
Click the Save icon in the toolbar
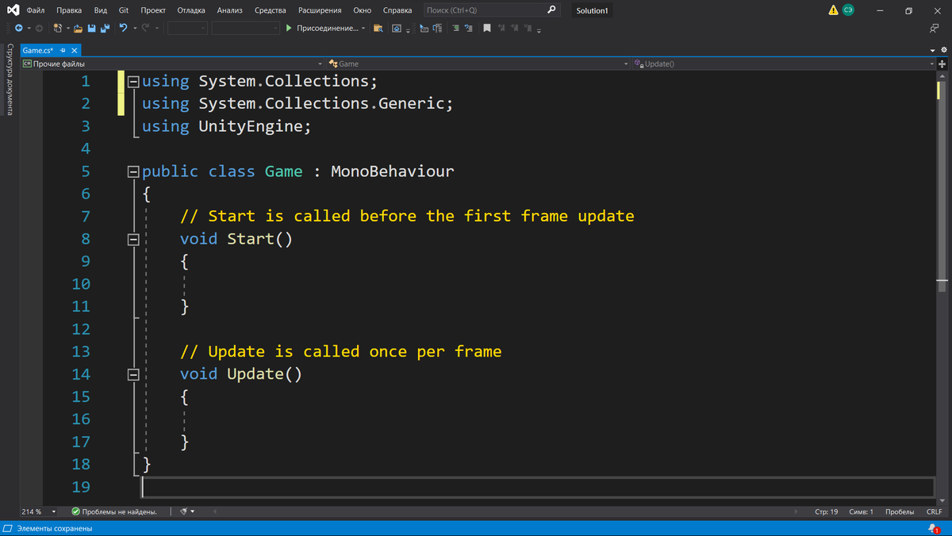point(91,28)
